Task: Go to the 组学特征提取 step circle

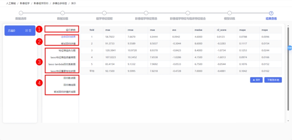Action: click(x=104, y=13)
